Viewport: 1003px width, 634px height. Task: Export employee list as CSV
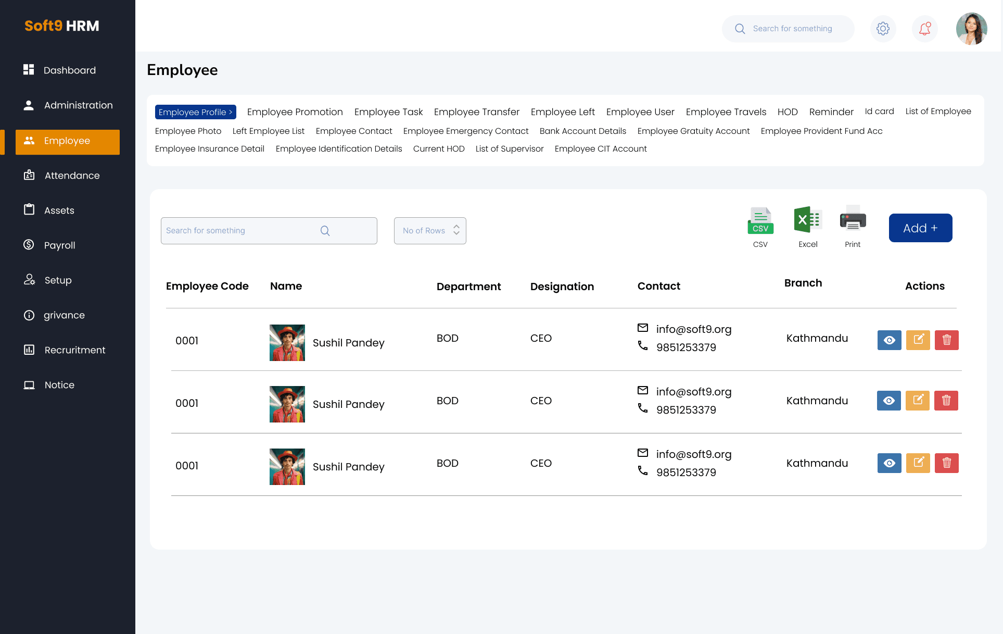click(x=760, y=227)
